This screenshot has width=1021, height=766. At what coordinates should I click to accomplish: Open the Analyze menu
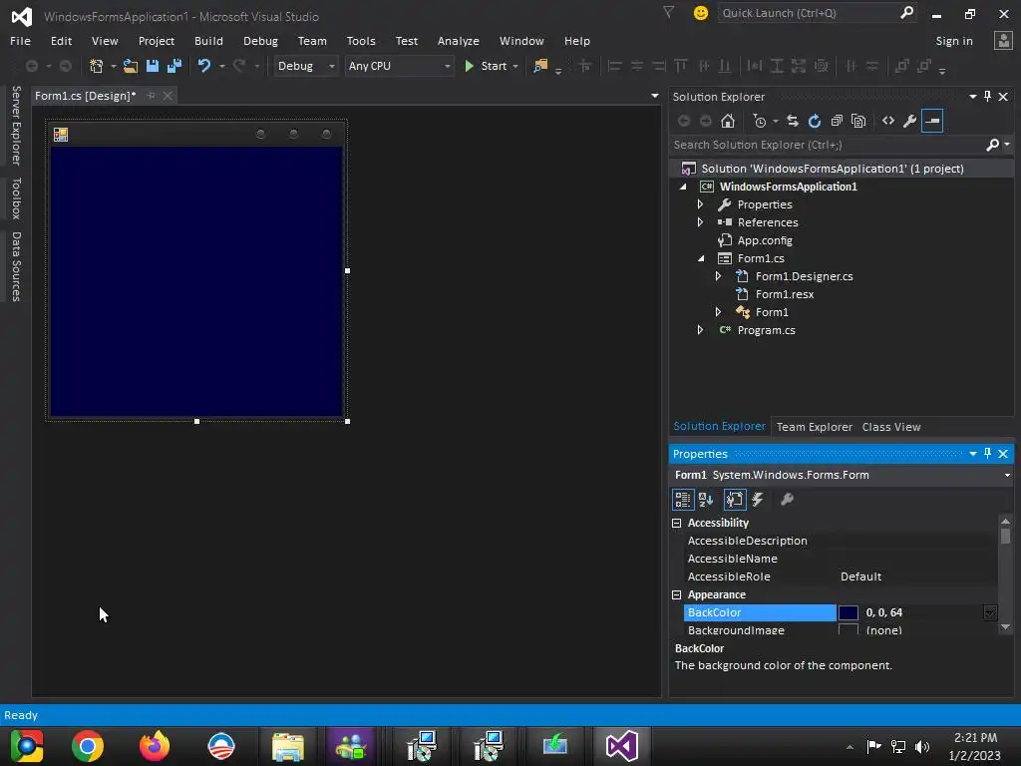point(459,40)
